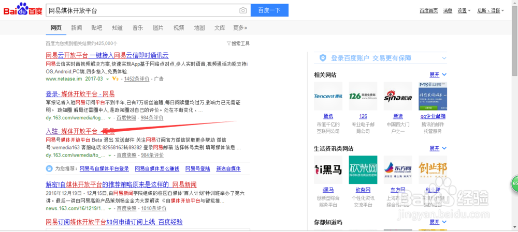Image resolution: width=518 pixels, height=232 pixels.
Task: Click the green floating circle at right edge
Action: click(515, 183)
